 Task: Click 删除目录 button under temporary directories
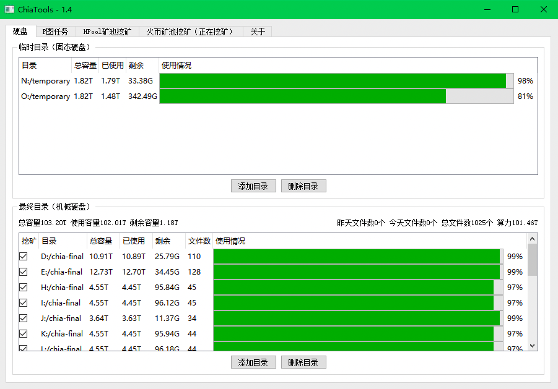303,186
